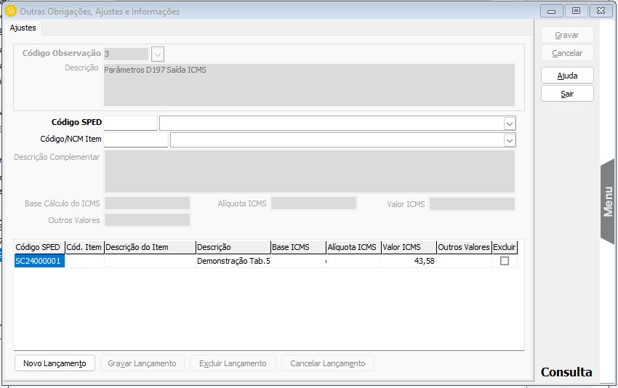Click Novo Lançamento button
Image resolution: width=618 pixels, height=388 pixels.
coord(55,363)
